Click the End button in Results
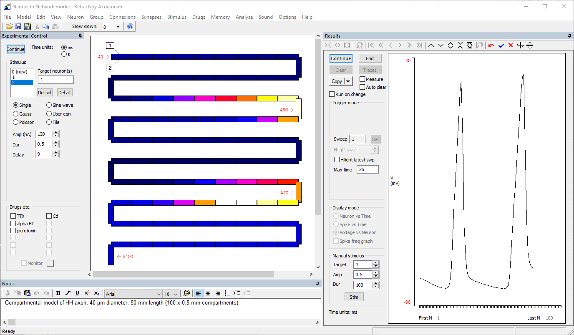Image resolution: width=574 pixels, height=335 pixels. 370,58
